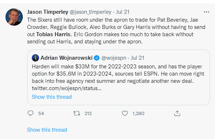
Task: Open Adrian Wojnarowski's display name
Action: tap(66, 58)
